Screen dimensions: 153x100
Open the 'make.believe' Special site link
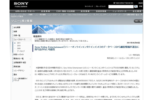(x=123, y=3)
